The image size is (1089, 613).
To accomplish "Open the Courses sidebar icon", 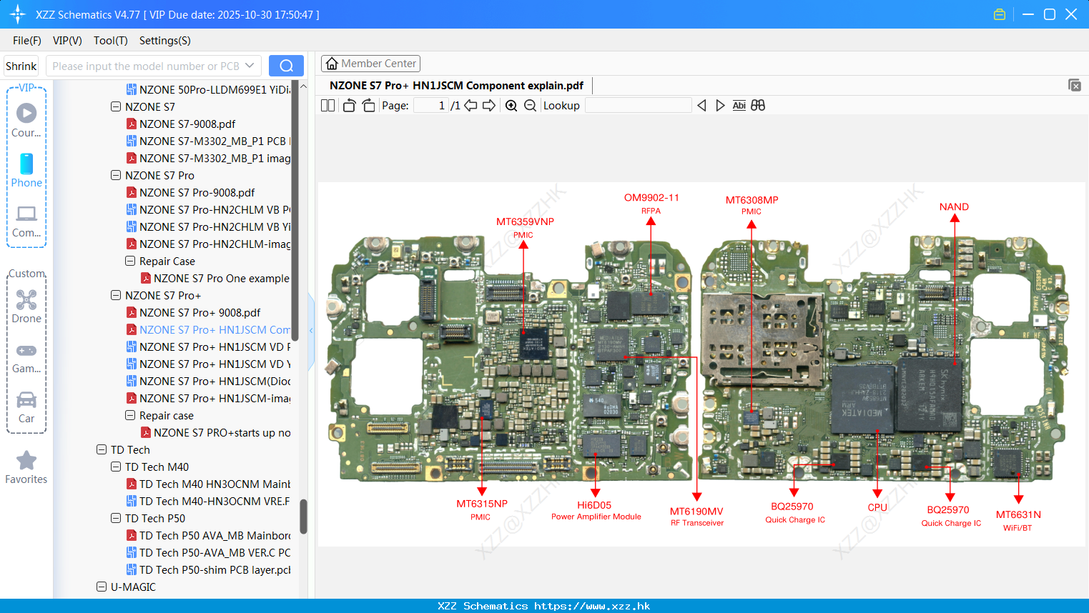I will pos(26,113).
